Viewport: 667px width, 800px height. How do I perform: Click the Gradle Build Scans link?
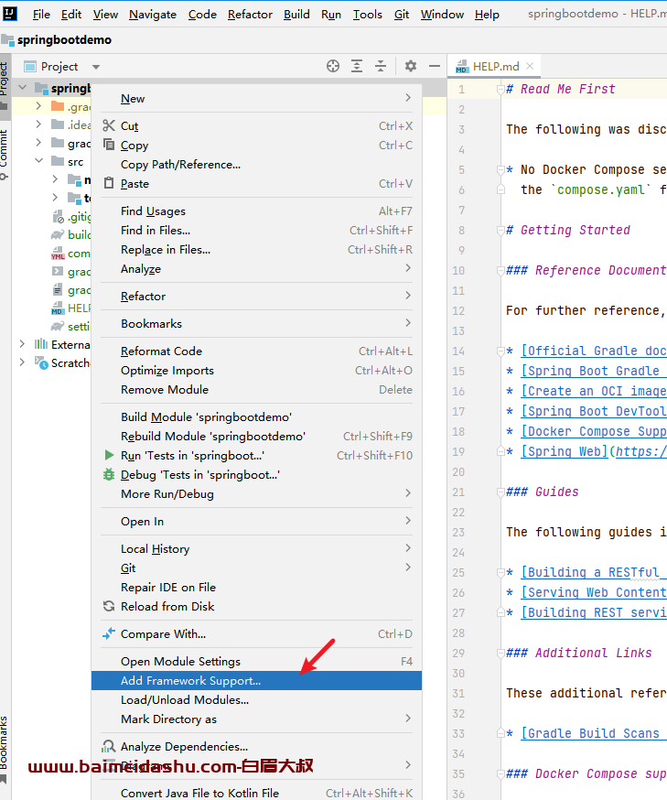(594, 733)
